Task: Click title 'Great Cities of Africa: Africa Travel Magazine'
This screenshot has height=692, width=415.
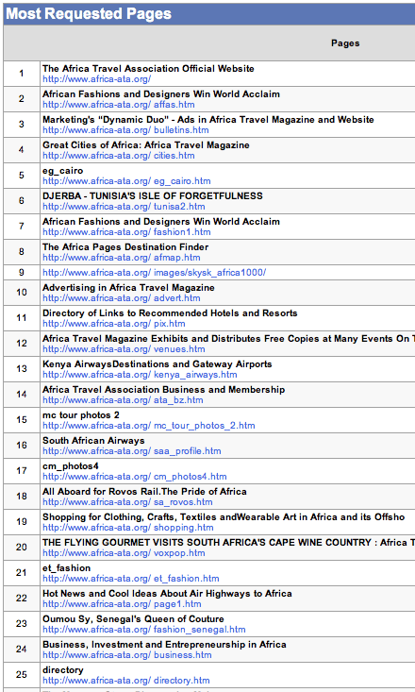Action: pyautogui.click(x=146, y=145)
